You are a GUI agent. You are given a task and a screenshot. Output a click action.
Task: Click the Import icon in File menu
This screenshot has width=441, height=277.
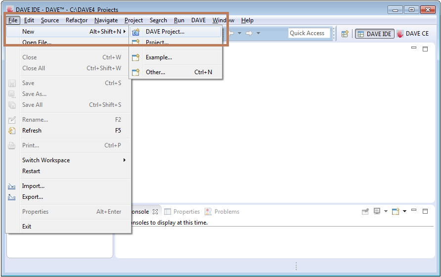click(12, 186)
